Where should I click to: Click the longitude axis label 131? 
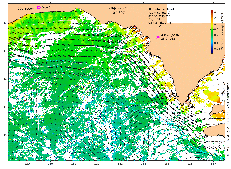coord(74,164)
